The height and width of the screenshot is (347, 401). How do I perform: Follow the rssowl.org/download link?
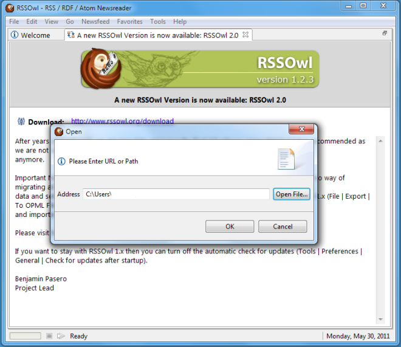click(x=122, y=121)
